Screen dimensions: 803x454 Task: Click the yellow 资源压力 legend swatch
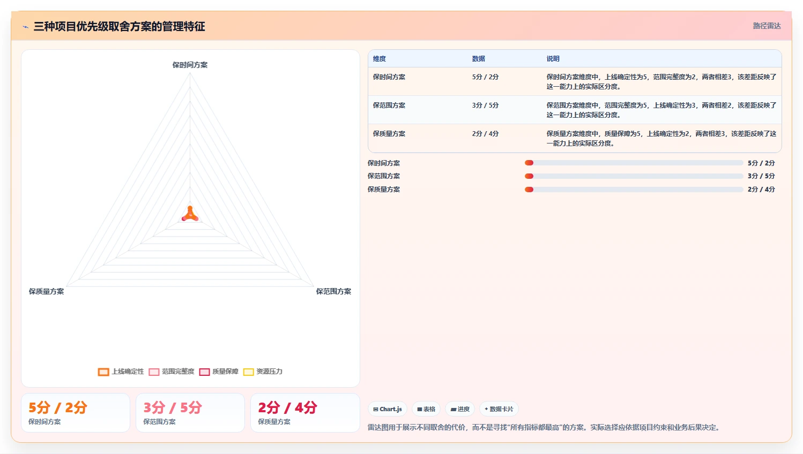249,372
